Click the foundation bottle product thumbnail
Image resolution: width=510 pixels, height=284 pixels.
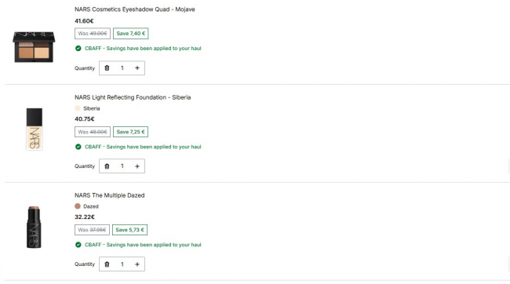[x=35, y=129]
